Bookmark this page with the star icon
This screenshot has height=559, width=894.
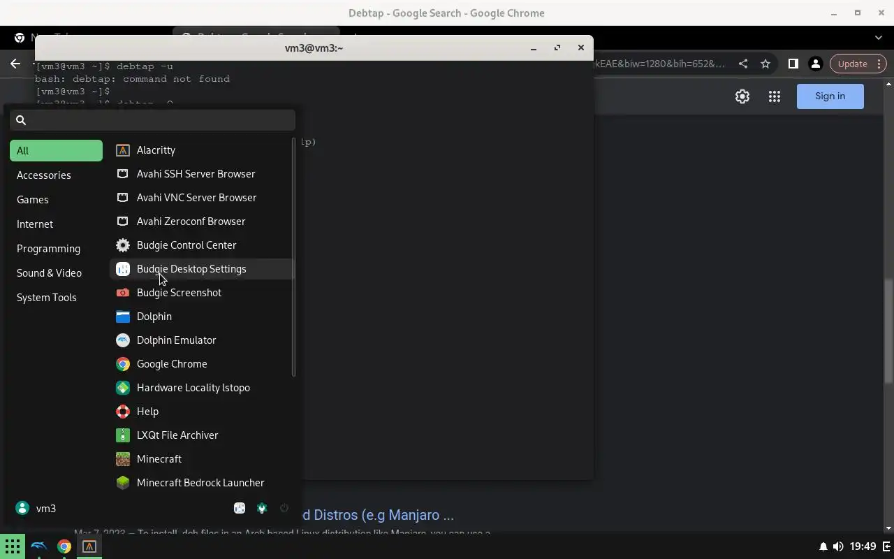(765, 64)
